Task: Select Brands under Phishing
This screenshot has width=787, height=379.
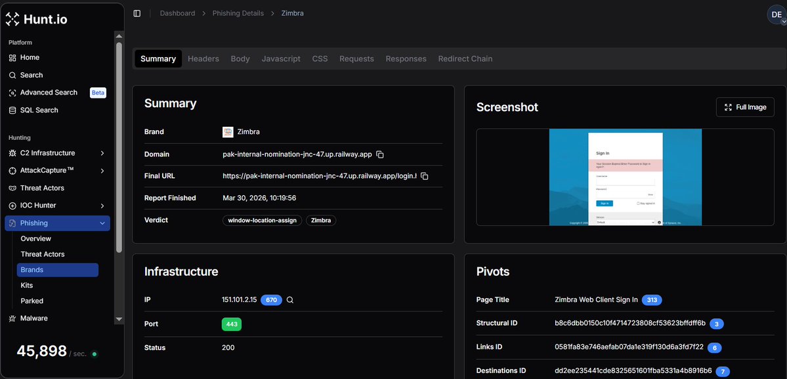Action: coord(58,270)
